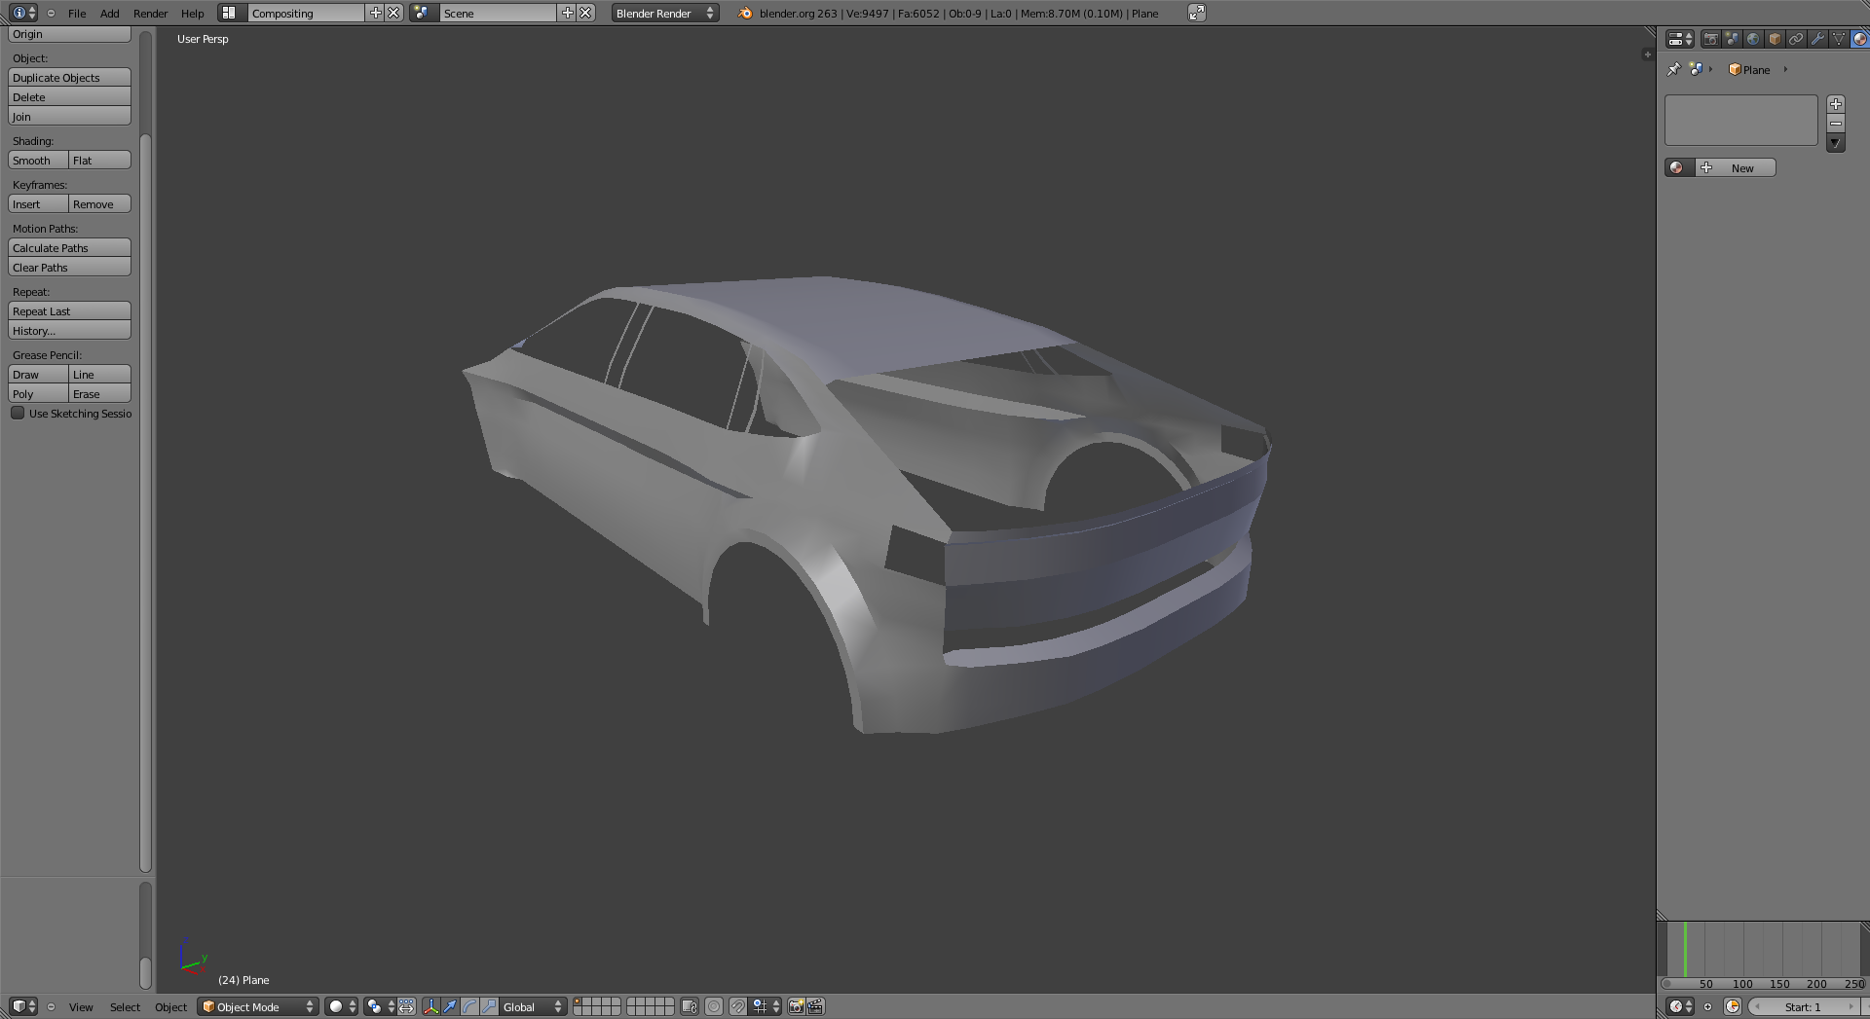Insert a keyframe
This screenshot has width=1870, height=1019.
click(x=38, y=204)
